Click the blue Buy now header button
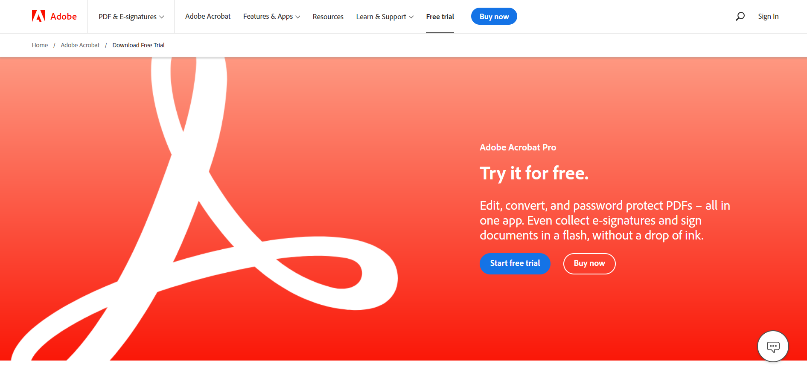 click(x=494, y=17)
